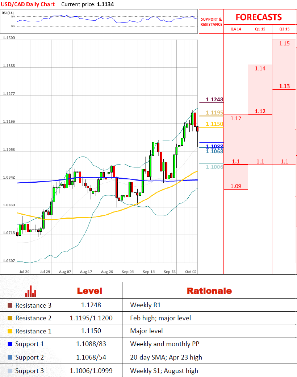Screen dimensions: 297x377
Task: Click the 1.1195 resistance level label
Action: pyautogui.click(x=214, y=113)
